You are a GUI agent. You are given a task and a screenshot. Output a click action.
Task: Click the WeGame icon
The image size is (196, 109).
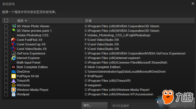pyautogui.click(x=14, y=85)
